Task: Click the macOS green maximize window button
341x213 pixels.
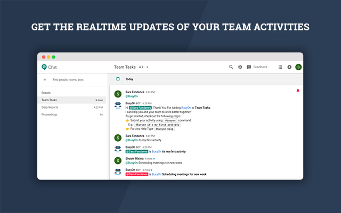Action: (53, 57)
